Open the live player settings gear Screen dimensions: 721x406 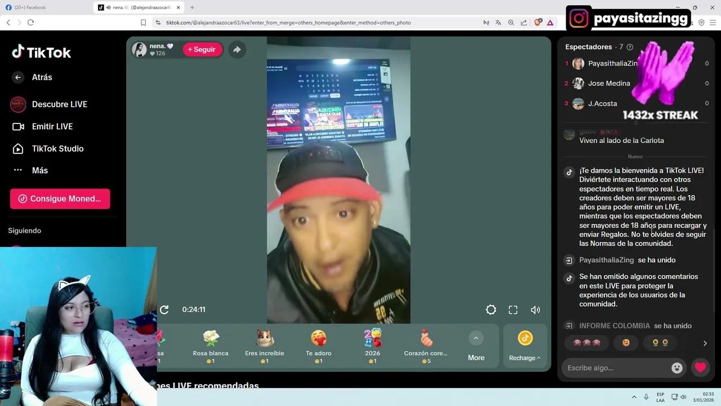pyautogui.click(x=491, y=310)
